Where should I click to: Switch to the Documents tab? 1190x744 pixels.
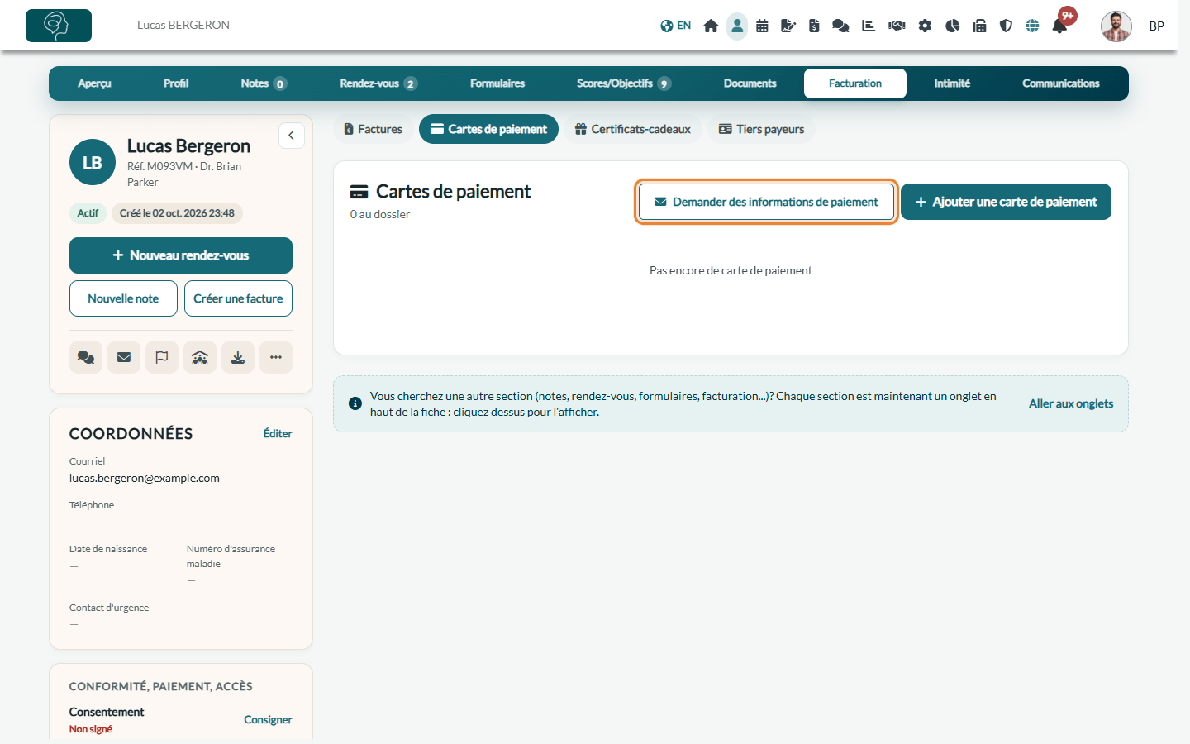pos(750,83)
